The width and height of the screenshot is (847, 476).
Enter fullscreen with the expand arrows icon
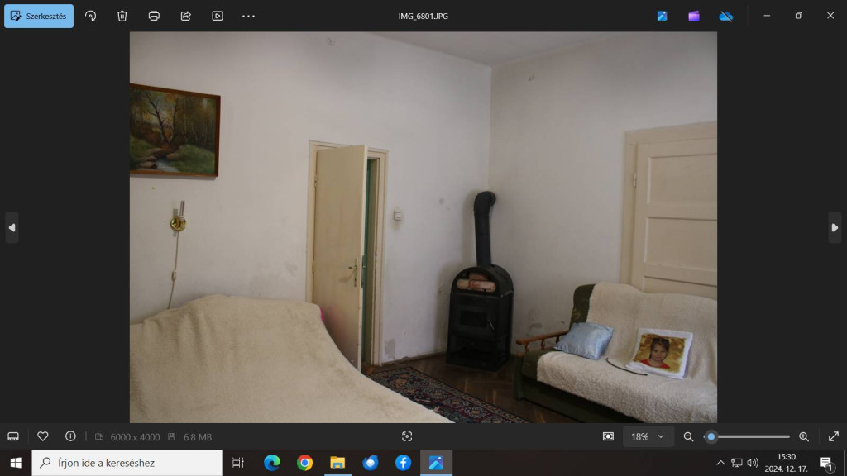point(833,436)
